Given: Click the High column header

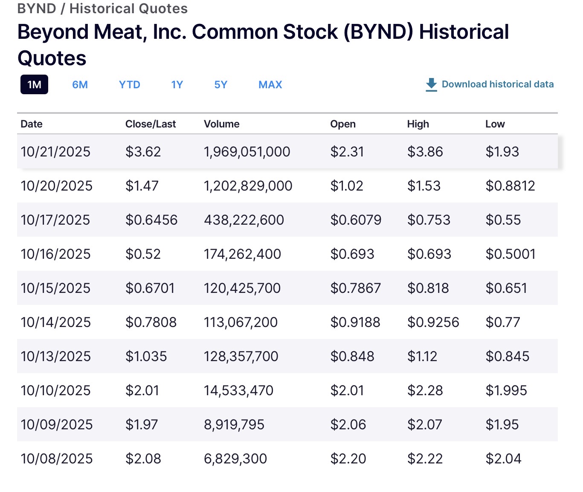Looking at the screenshot, I should [x=418, y=124].
